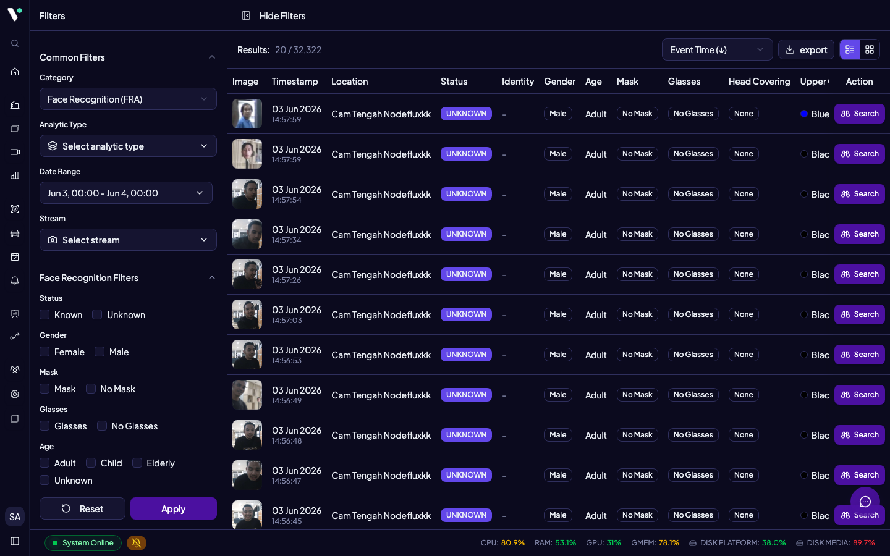
Task: Go to the Home sidebar icon
Action: pos(15,72)
